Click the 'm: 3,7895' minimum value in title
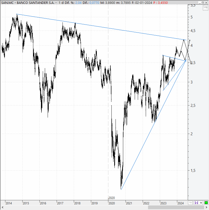The height and width of the screenshot is (210, 209). 123,3
